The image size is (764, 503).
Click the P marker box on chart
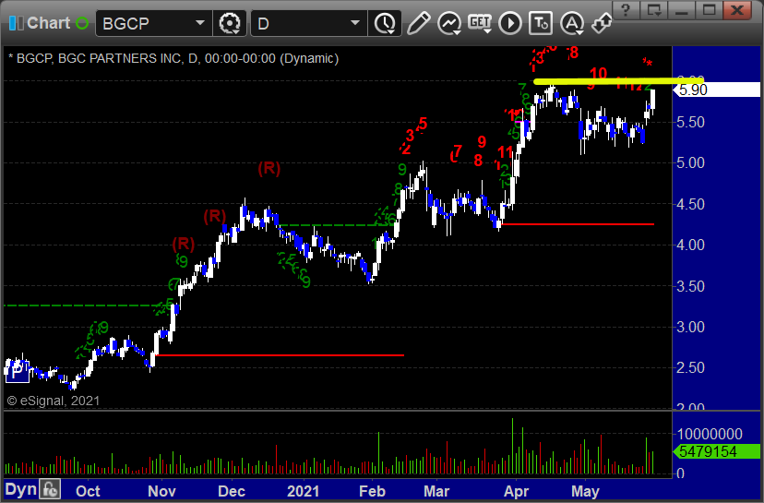(17, 371)
